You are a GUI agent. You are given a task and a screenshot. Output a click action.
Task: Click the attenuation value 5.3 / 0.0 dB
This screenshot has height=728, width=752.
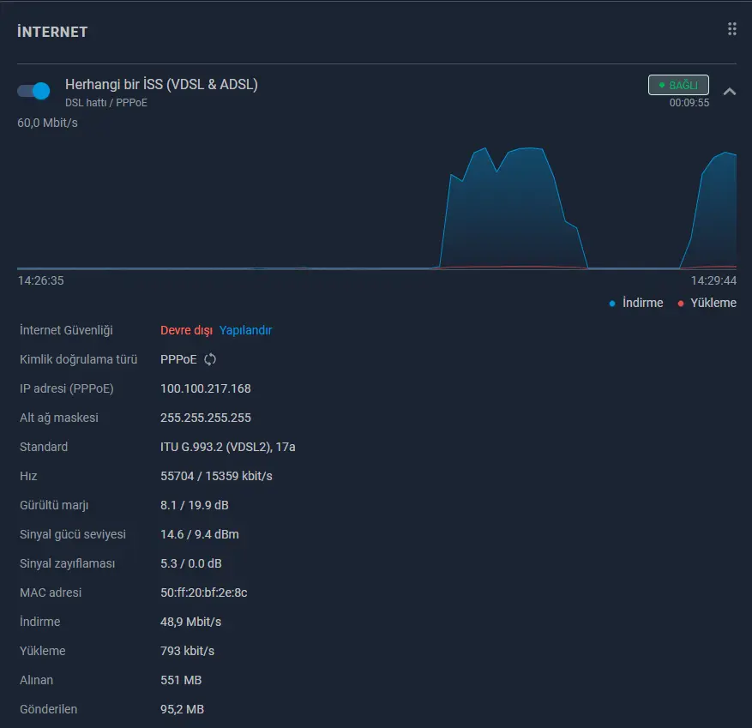[x=191, y=563]
